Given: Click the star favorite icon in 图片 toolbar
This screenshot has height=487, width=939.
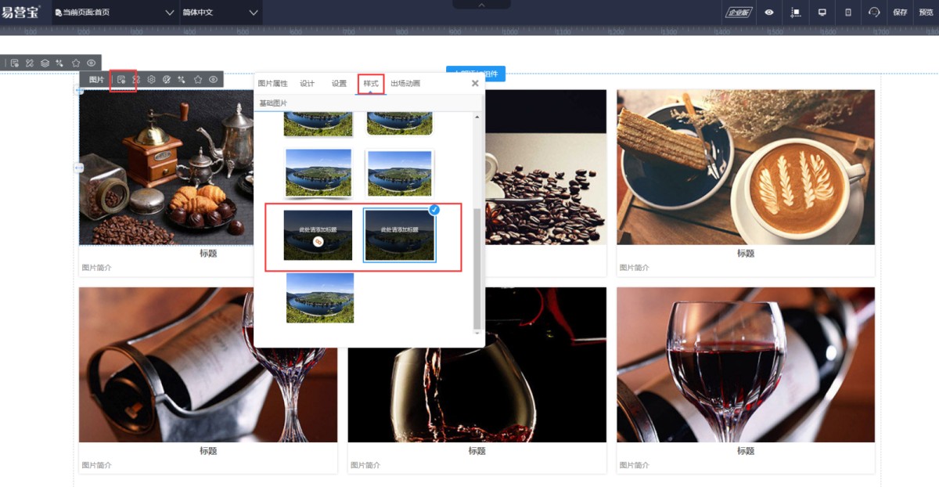Looking at the screenshot, I should click(198, 80).
